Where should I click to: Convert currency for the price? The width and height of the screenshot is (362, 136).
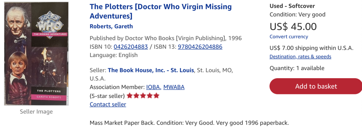[289, 37]
